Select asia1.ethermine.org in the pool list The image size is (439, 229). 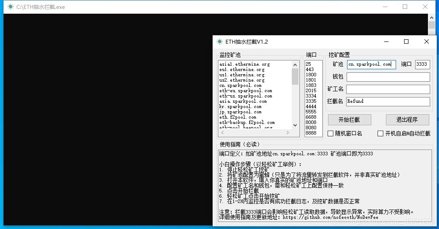tap(244, 64)
